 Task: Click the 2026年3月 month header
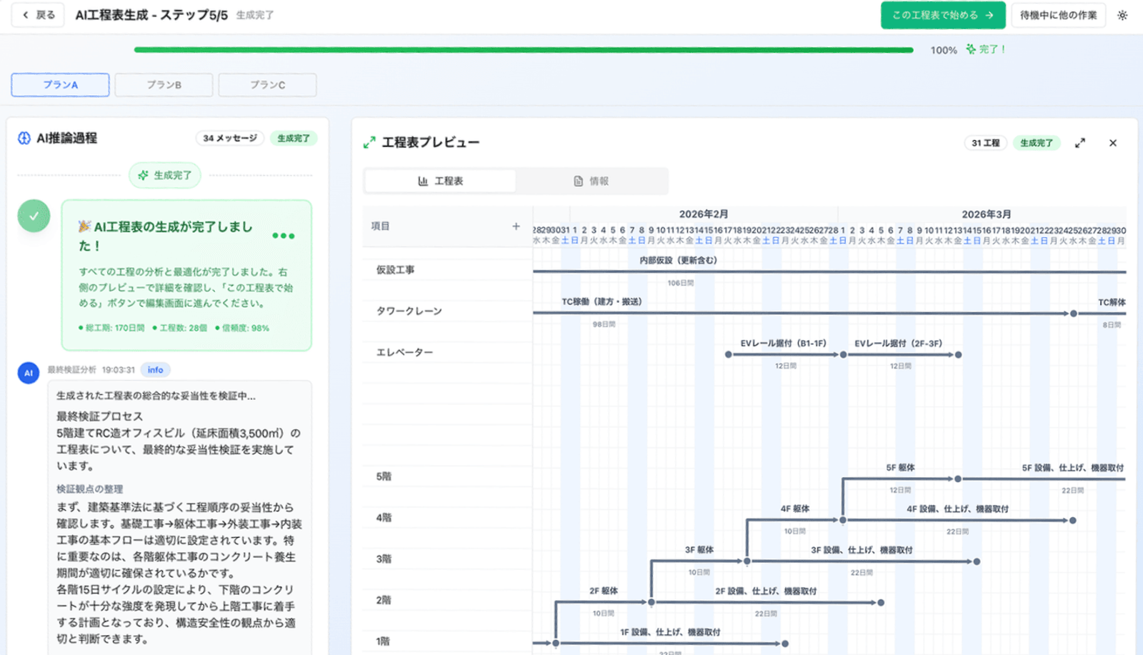(x=986, y=214)
